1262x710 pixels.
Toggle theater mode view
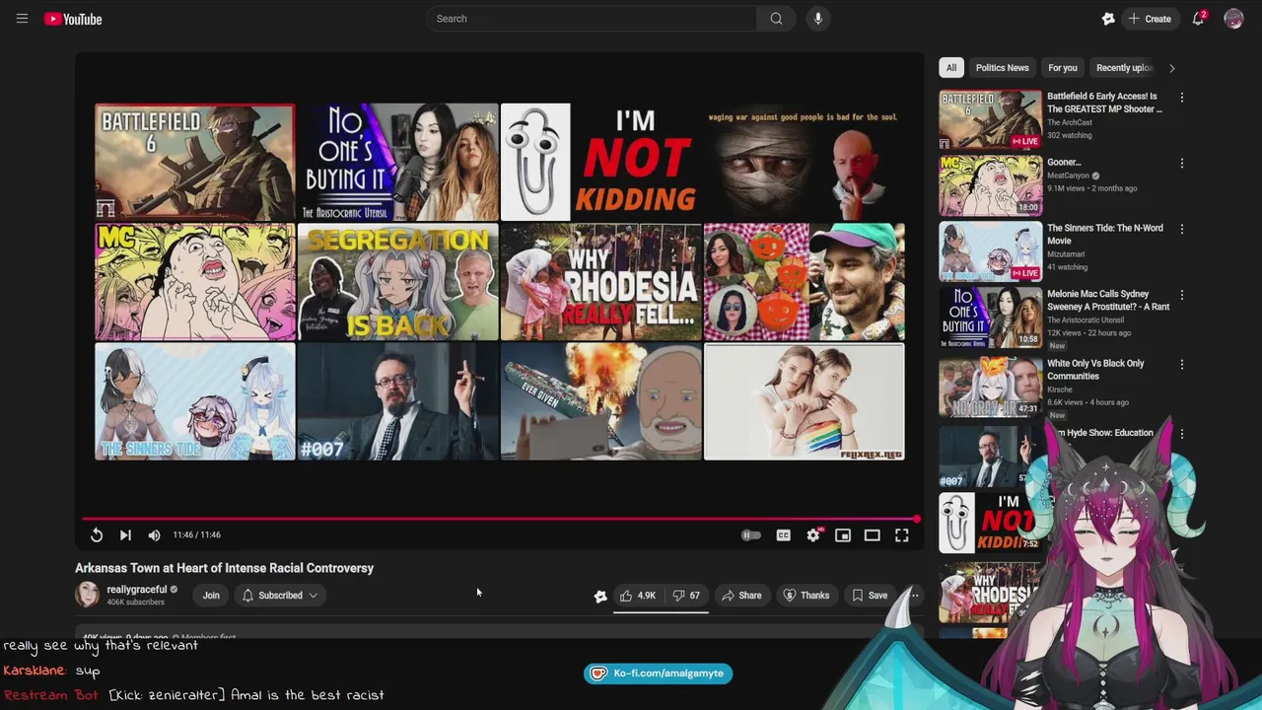pyautogui.click(x=873, y=534)
